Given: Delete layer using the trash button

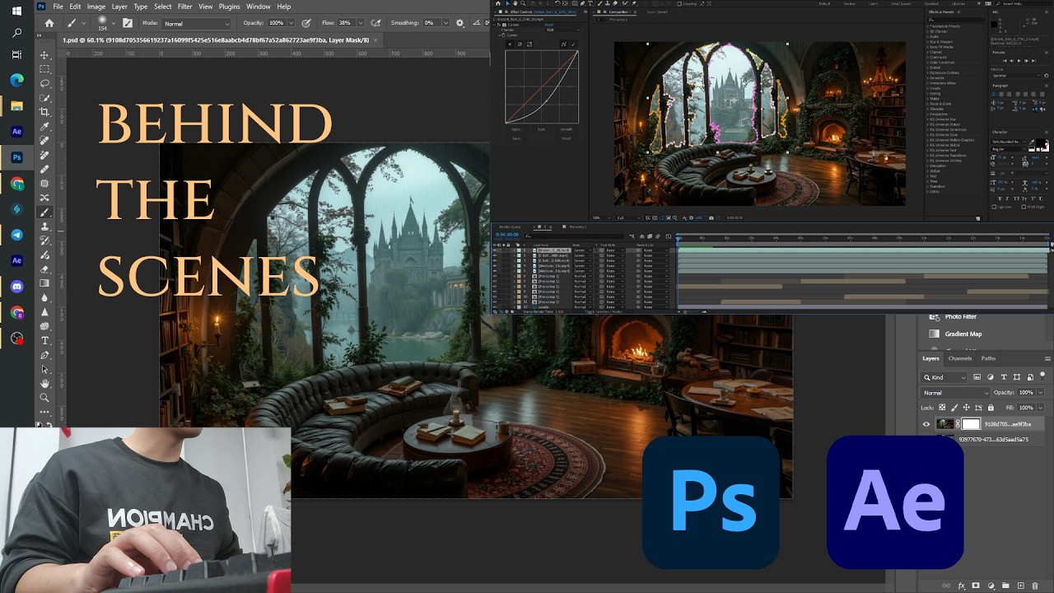Looking at the screenshot, I should click(1035, 586).
